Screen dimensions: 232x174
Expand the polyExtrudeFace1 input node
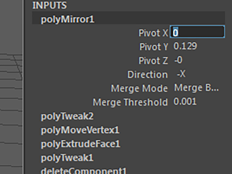(80, 144)
